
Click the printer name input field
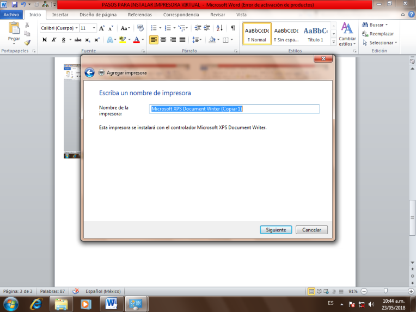point(234,109)
